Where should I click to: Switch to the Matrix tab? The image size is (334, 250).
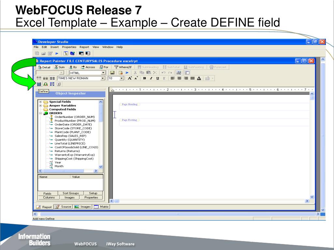pos(101,207)
